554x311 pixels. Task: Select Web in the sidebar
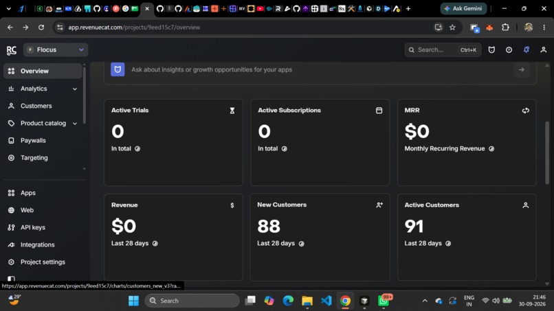[27, 210]
